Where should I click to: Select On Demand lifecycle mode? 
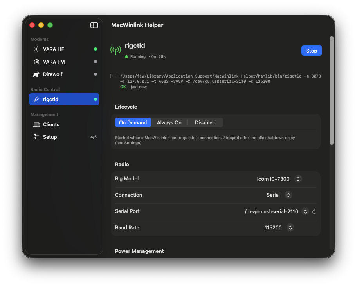point(133,122)
